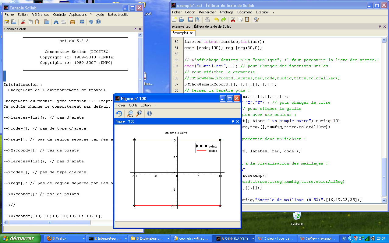Undock the Console Scilab panel arrow
Screen dimensions: 389x243
(135, 29)
